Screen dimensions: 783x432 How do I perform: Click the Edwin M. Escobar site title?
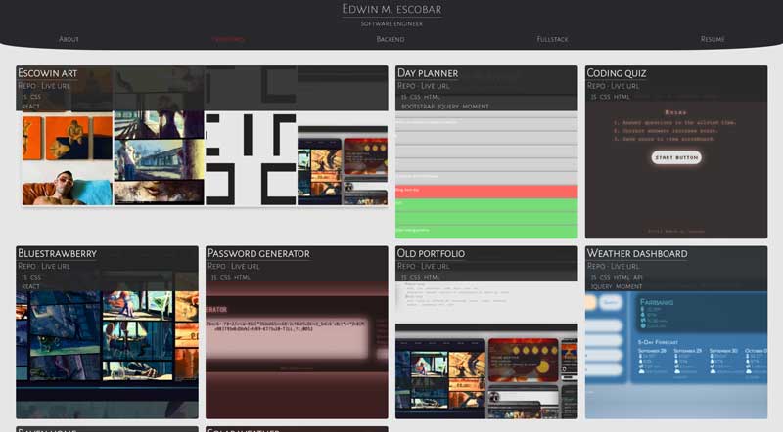pos(391,9)
